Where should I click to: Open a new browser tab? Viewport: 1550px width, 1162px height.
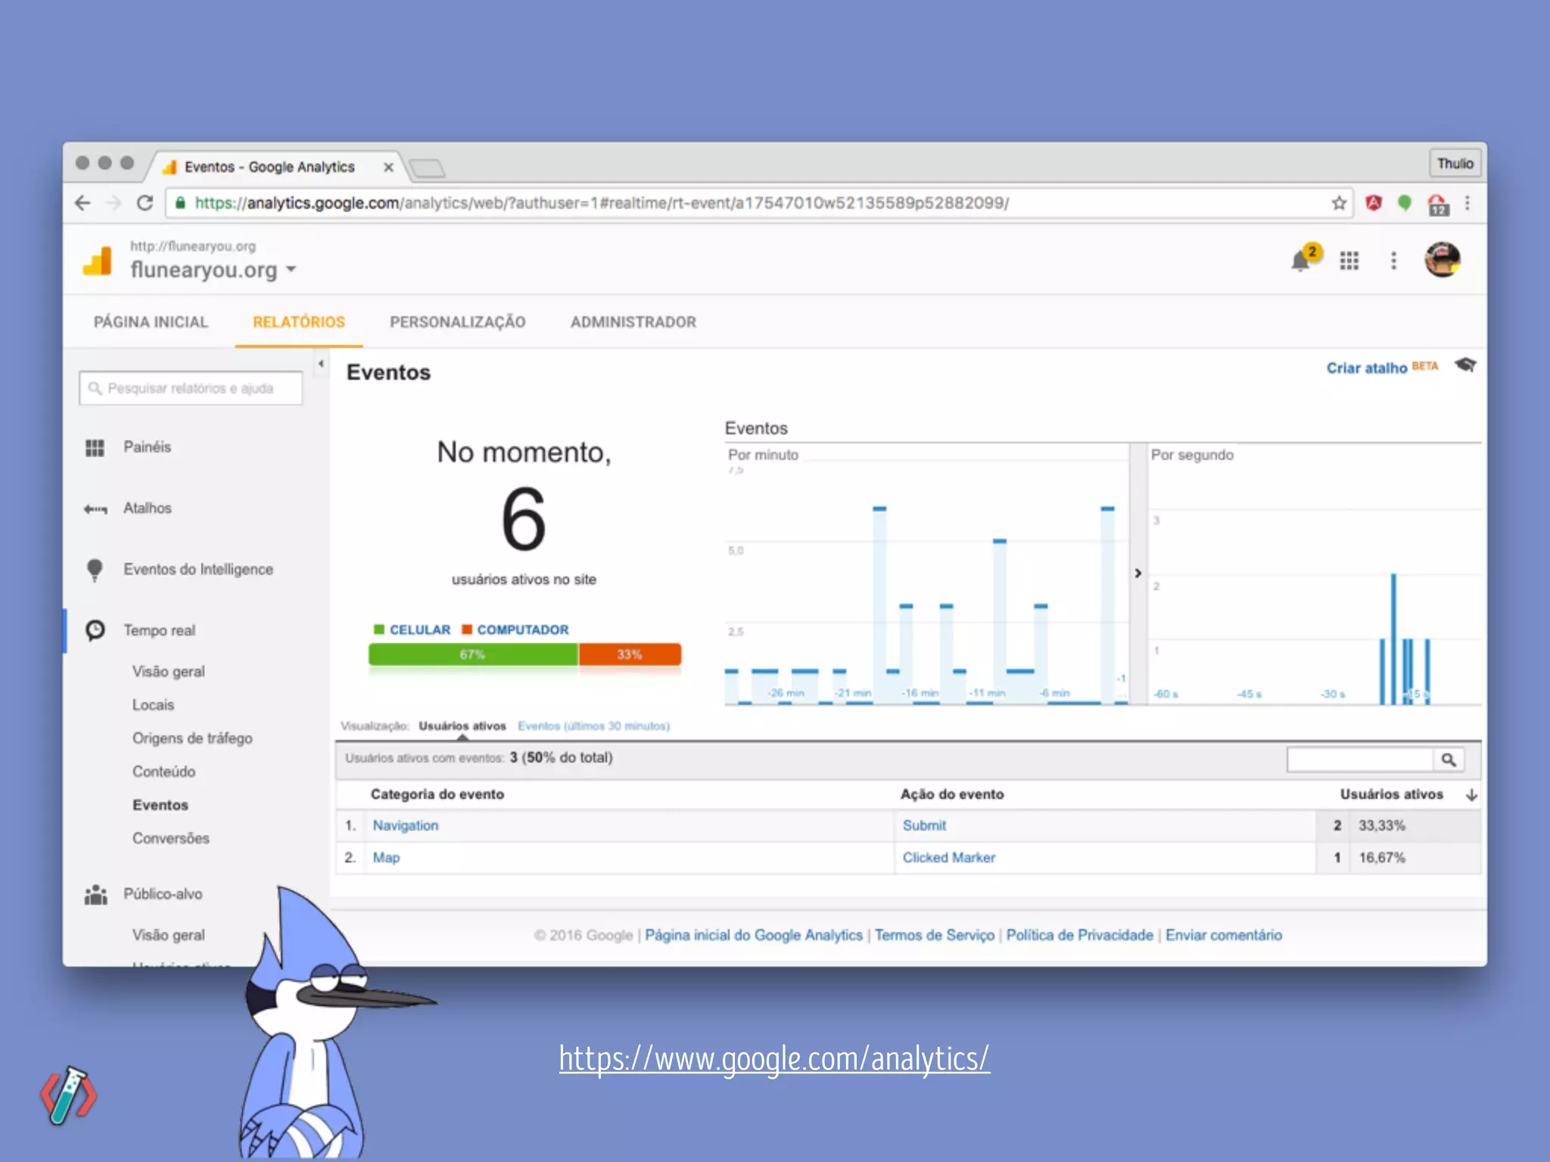click(427, 167)
